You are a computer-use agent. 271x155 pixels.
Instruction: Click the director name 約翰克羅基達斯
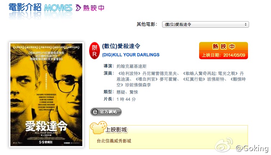(132, 66)
